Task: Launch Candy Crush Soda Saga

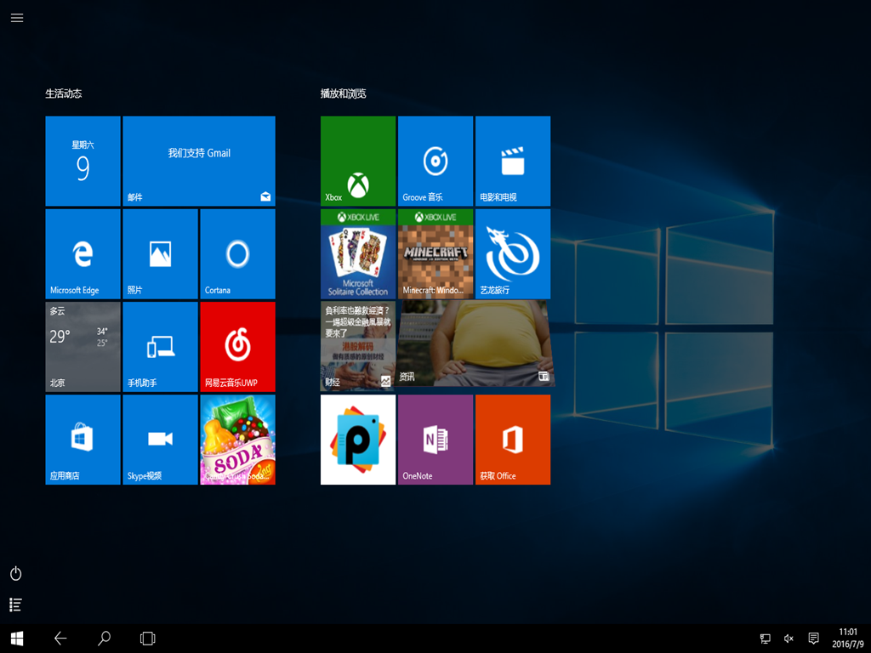Action: (237, 440)
